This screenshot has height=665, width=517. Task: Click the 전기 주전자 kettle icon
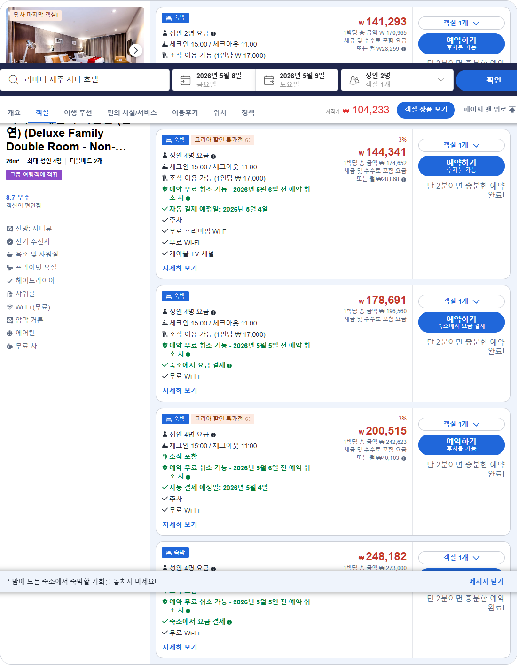[10, 242]
